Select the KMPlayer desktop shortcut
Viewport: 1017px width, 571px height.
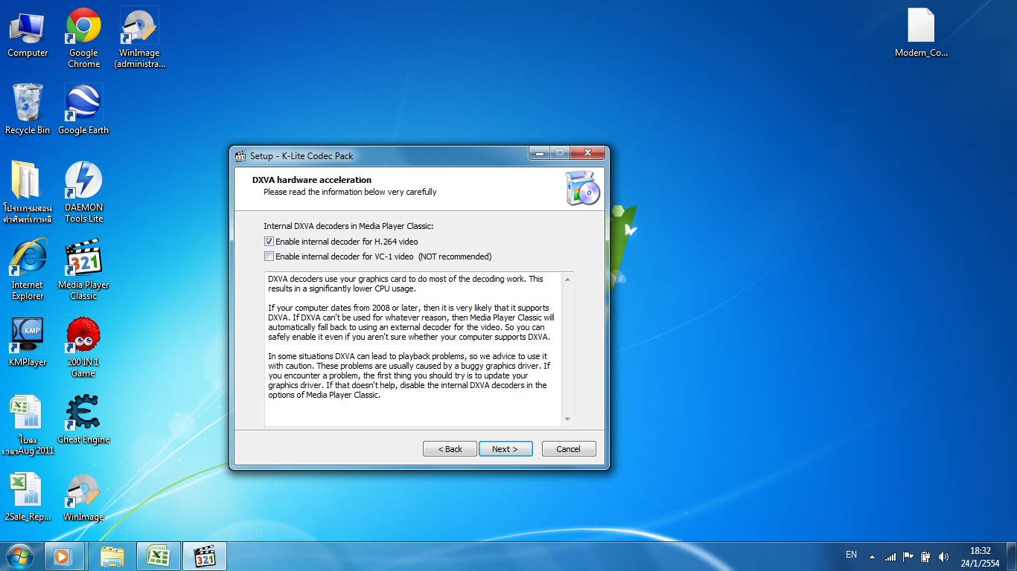pyautogui.click(x=28, y=342)
